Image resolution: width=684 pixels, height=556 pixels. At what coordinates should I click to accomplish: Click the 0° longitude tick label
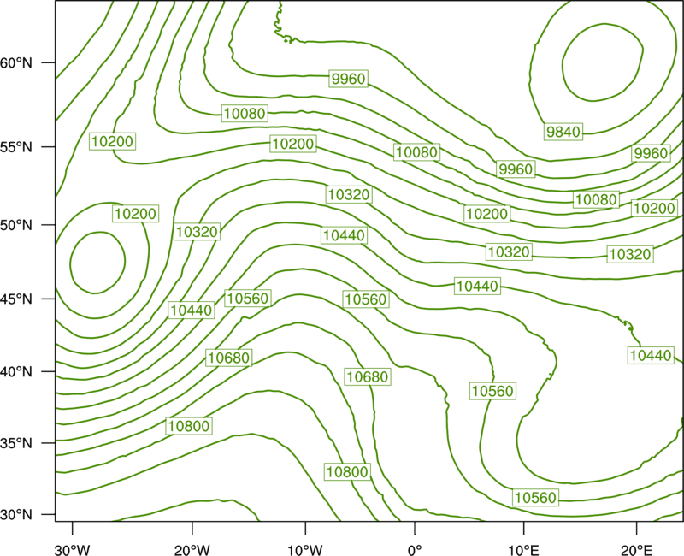(x=415, y=549)
